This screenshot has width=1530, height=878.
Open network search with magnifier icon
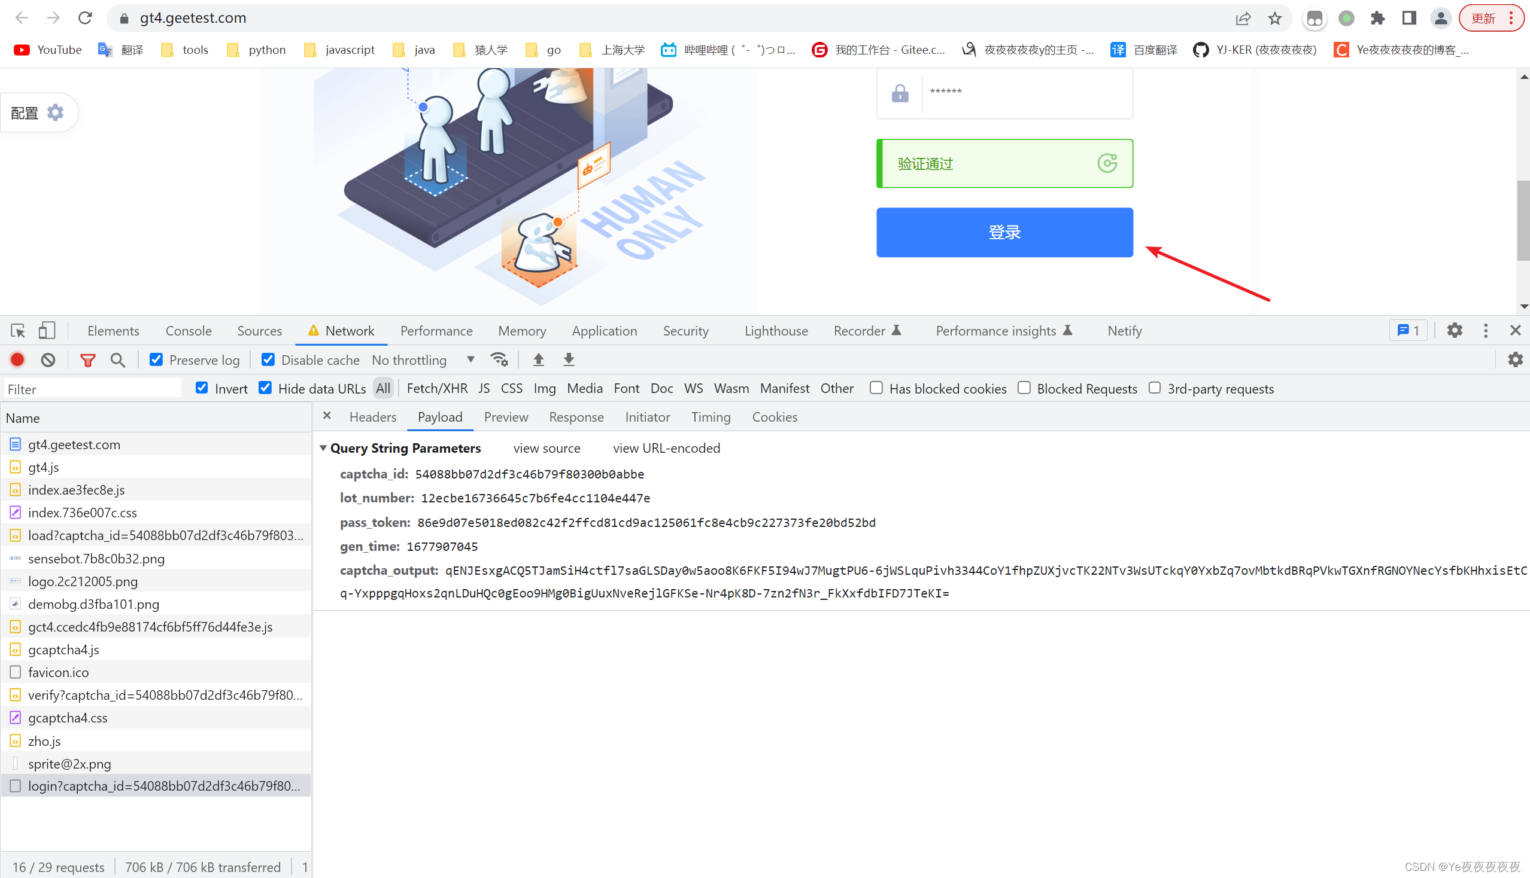tap(119, 360)
